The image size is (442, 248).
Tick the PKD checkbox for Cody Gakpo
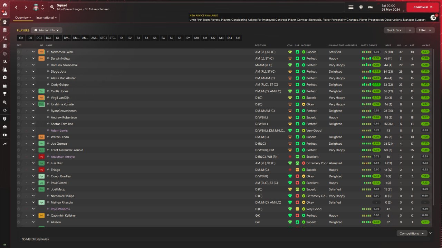tap(19, 85)
